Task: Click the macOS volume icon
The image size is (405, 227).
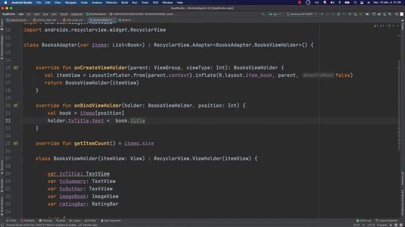Action: click(x=332, y=3)
